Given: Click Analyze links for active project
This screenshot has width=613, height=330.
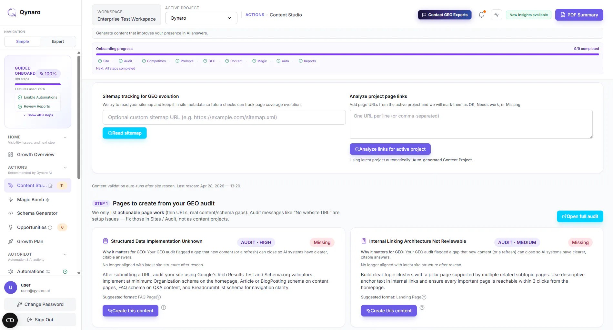Looking at the screenshot, I should pyautogui.click(x=390, y=149).
